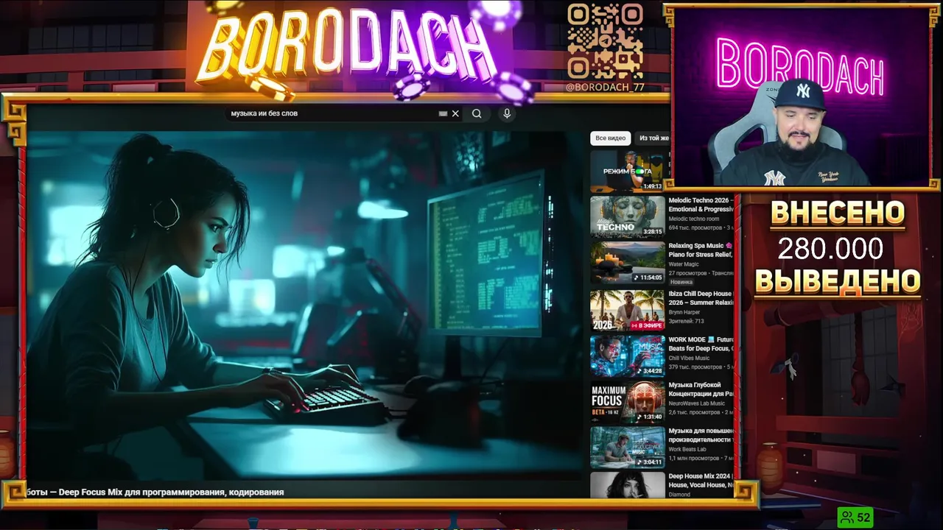The image size is (943, 530).
Task: Click the 'В ЭФИРЕ' live badge
Action: (647, 325)
